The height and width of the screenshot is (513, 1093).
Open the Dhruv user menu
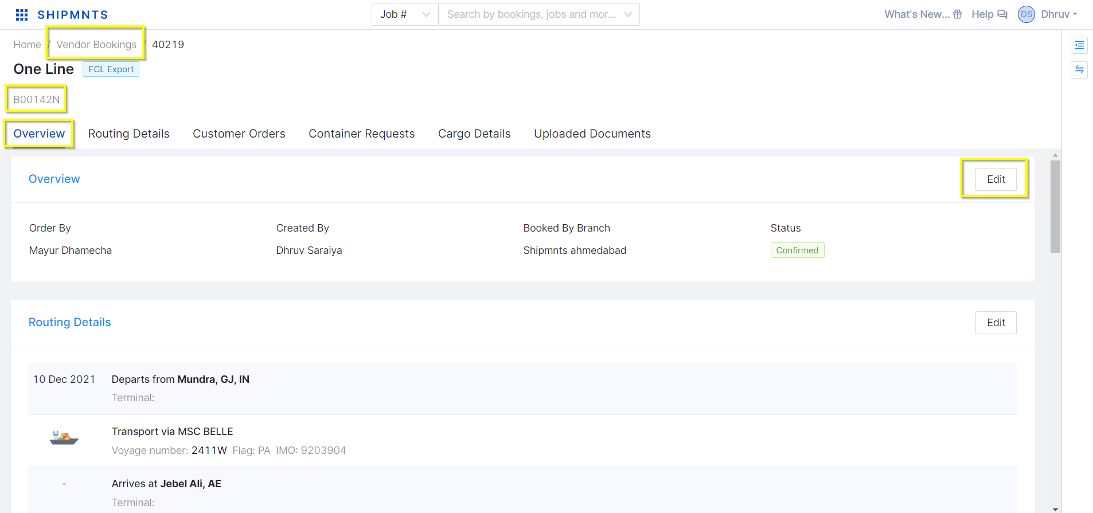[1059, 14]
